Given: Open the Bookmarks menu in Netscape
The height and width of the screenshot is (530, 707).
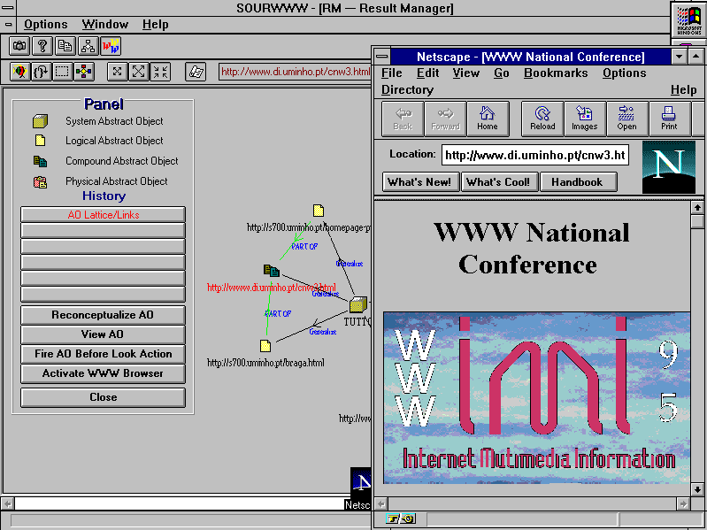Looking at the screenshot, I should coord(555,73).
